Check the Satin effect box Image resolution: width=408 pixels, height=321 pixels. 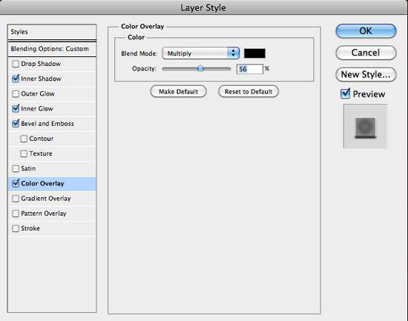[x=16, y=168]
